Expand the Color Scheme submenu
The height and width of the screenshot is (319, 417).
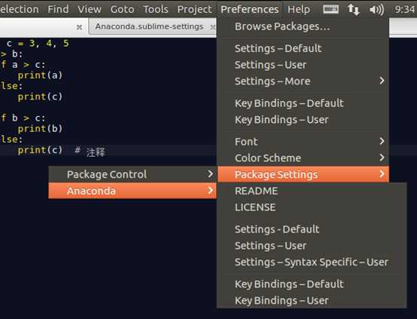click(x=303, y=158)
